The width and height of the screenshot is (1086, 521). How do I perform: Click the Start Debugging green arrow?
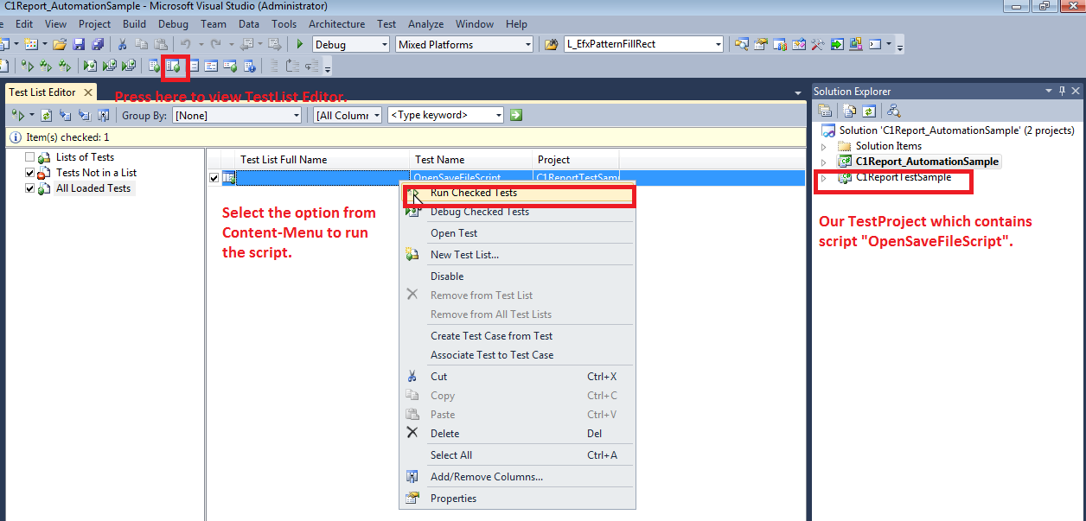299,44
